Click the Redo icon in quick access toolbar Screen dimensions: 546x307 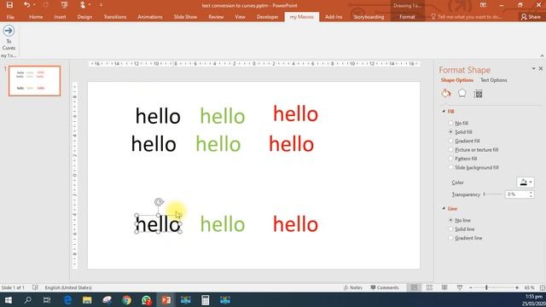pos(45,5)
